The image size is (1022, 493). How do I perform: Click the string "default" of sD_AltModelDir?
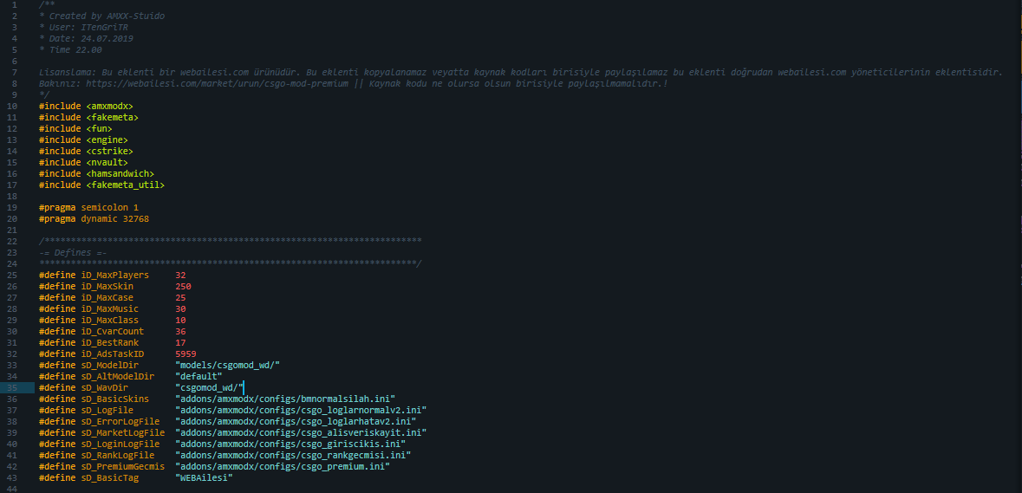pyautogui.click(x=199, y=376)
